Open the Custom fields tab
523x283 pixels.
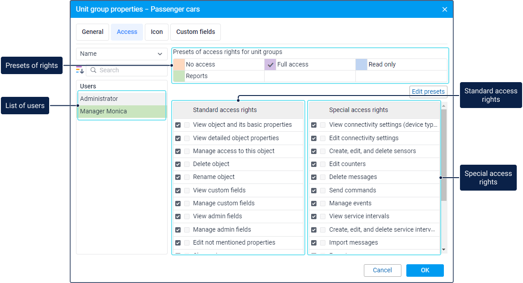tap(195, 32)
